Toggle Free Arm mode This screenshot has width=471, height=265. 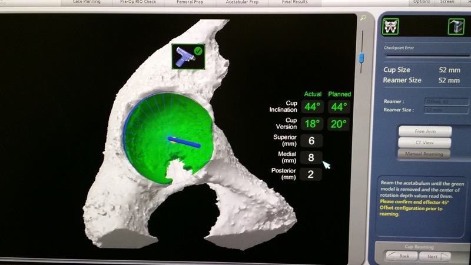(x=424, y=131)
